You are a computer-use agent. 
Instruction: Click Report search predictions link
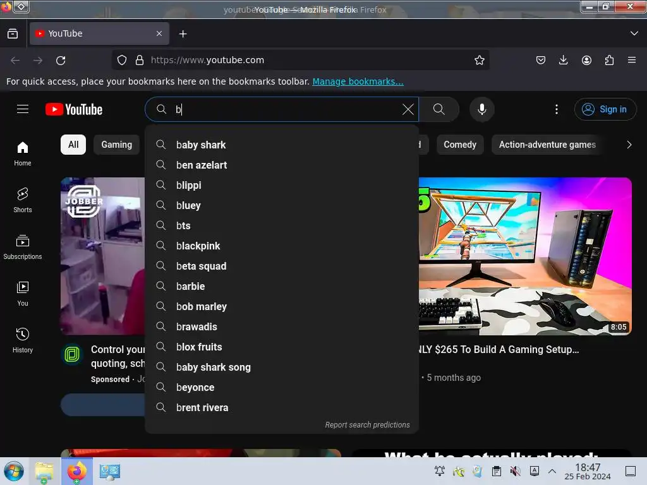(x=367, y=425)
